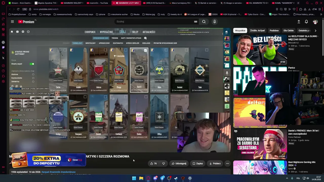Open X (Twitter) in the Opera sidebar
Image resolution: width=324 pixels, height=182 pixels.
coord(3,58)
